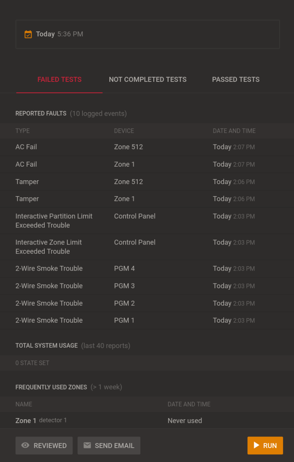Click the Tamper Zone 512 fault row

tap(147, 182)
